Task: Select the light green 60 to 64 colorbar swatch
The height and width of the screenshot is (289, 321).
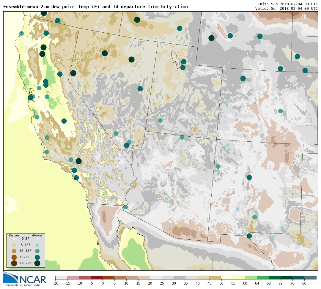Action: [251, 277]
